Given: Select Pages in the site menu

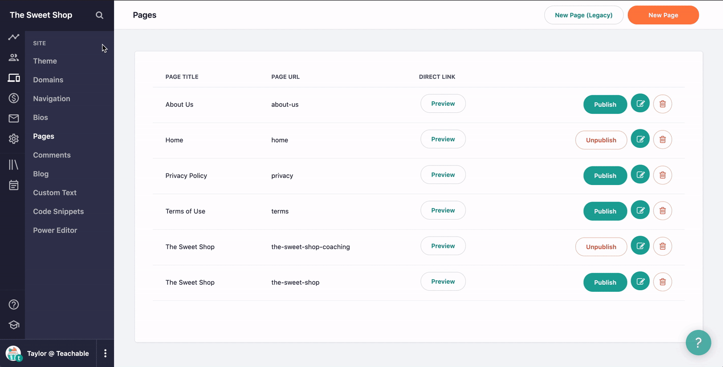Looking at the screenshot, I should [44, 136].
